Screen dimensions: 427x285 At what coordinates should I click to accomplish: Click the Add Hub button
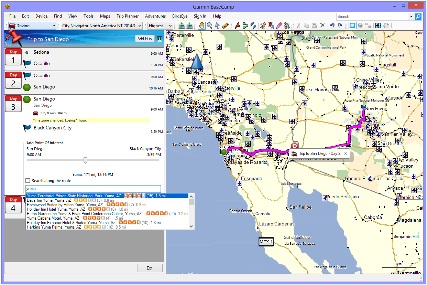click(144, 39)
